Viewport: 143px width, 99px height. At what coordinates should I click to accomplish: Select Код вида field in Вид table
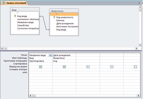pyautogui.click(x=22, y=16)
